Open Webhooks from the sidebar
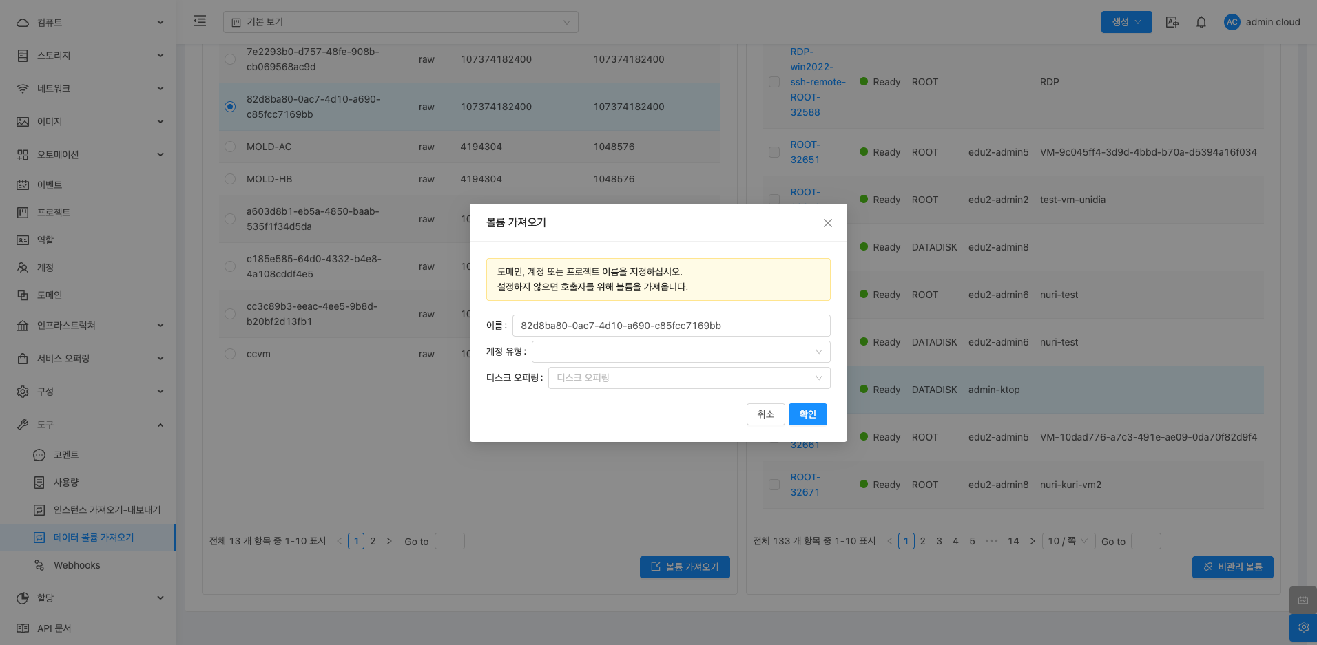This screenshot has height=645, width=1317. point(77,565)
